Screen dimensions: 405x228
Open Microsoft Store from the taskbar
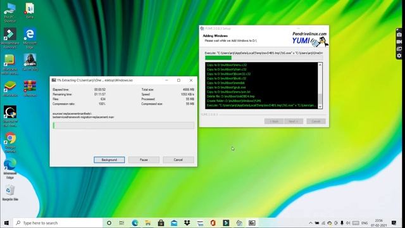click(161, 223)
